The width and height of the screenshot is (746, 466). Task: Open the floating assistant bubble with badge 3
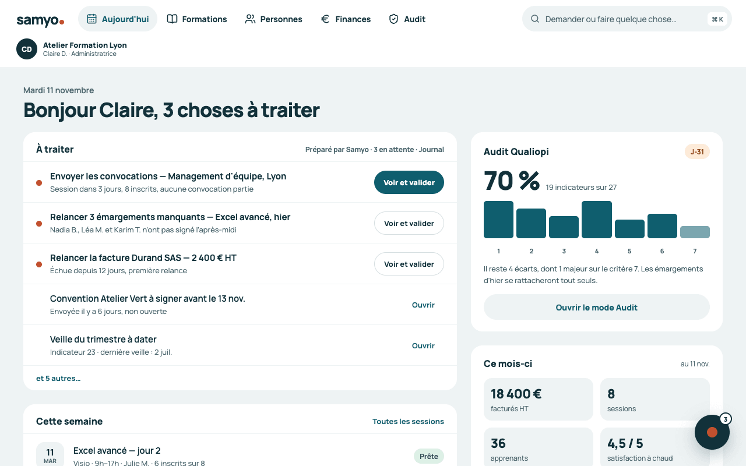(712, 432)
